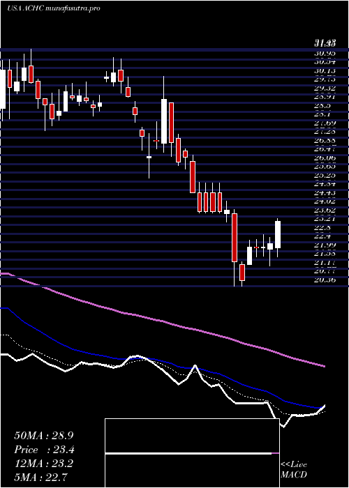349x488 pixels.
Task: Click the 29.32 price axis label
Action: coord(325,89)
